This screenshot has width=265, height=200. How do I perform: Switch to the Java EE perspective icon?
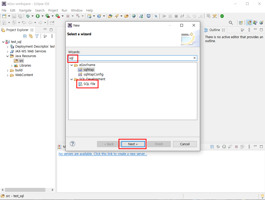(249, 23)
